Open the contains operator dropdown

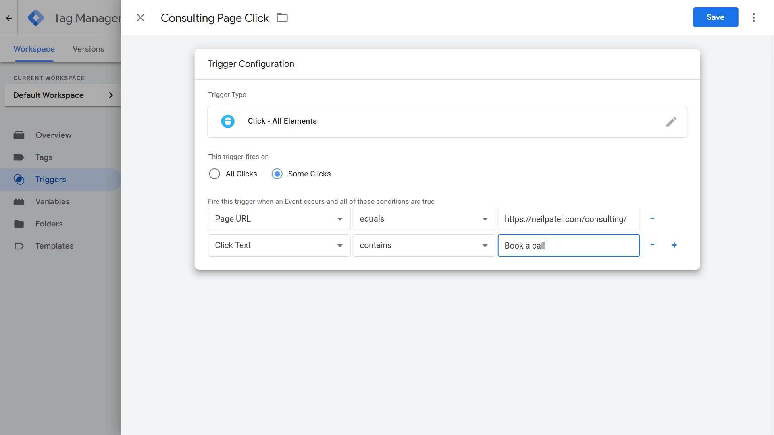tap(424, 245)
